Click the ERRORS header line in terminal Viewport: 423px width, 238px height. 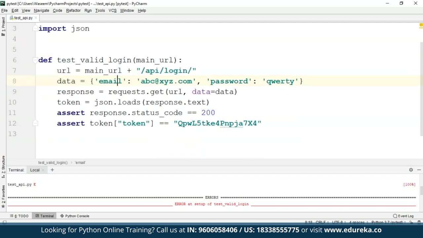[211, 197]
